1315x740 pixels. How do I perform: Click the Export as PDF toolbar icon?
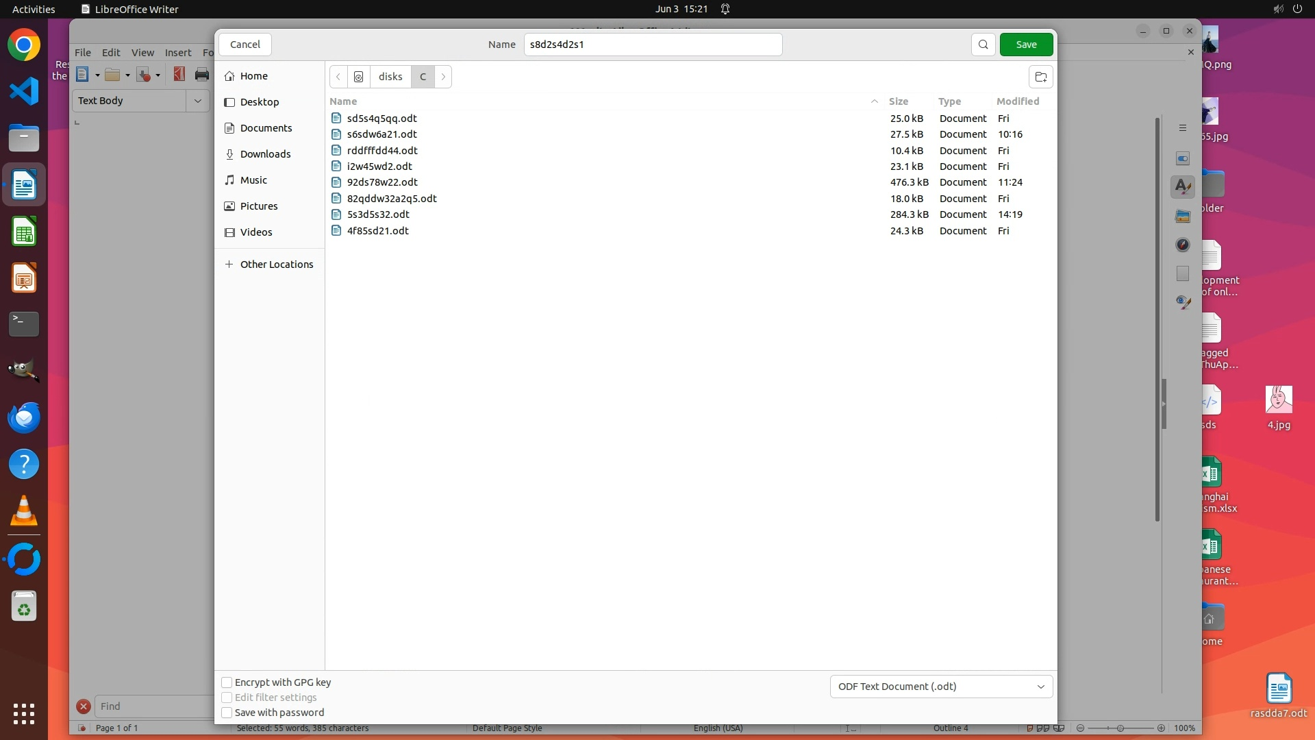click(179, 75)
